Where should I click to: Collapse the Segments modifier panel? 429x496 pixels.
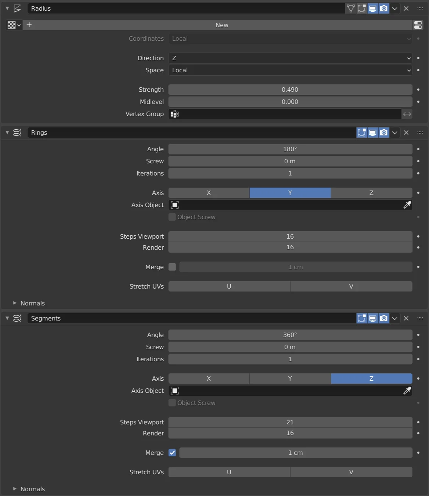tap(7, 318)
